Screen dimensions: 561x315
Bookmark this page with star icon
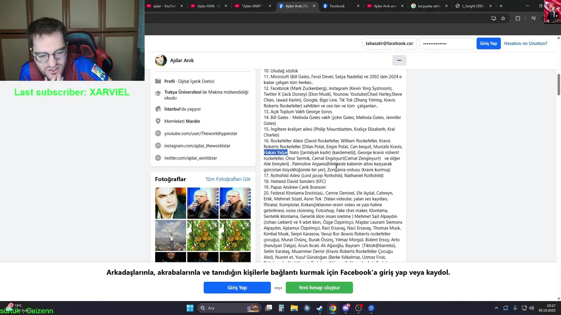503,18
